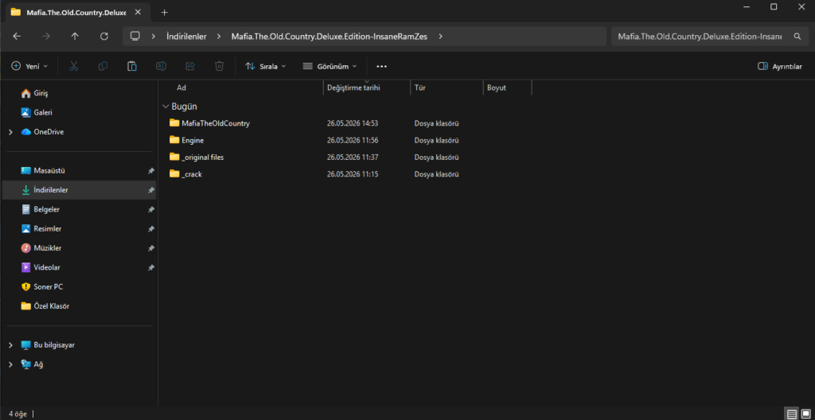Expand chevron at end of address path
The width and height of the screenshot is (815, 420).
441,37
